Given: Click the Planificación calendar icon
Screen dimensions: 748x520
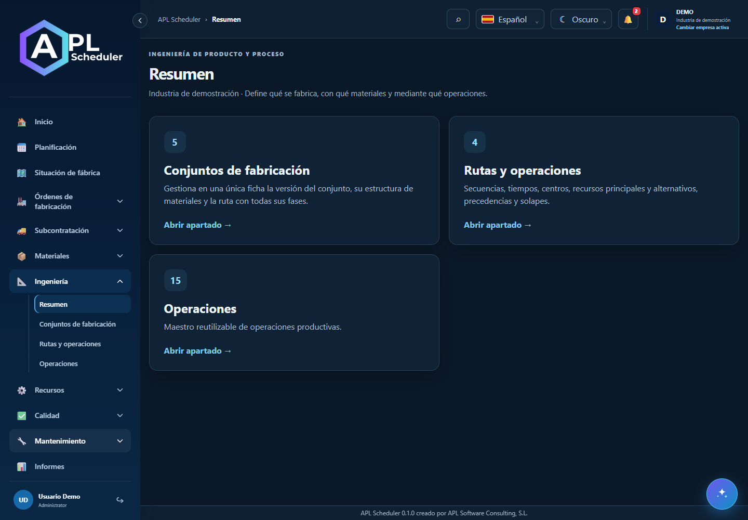Looking at the screenshot, I should (21, 148).
